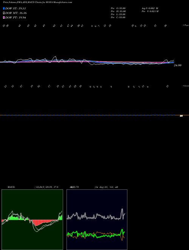Click the blue DOW ST legend swatch
This screenshot has width=189, height=250.
(4, 8)
